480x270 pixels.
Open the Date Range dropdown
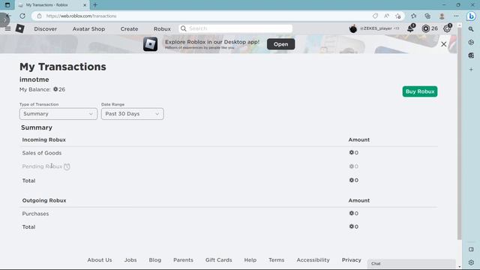(132, 114)
